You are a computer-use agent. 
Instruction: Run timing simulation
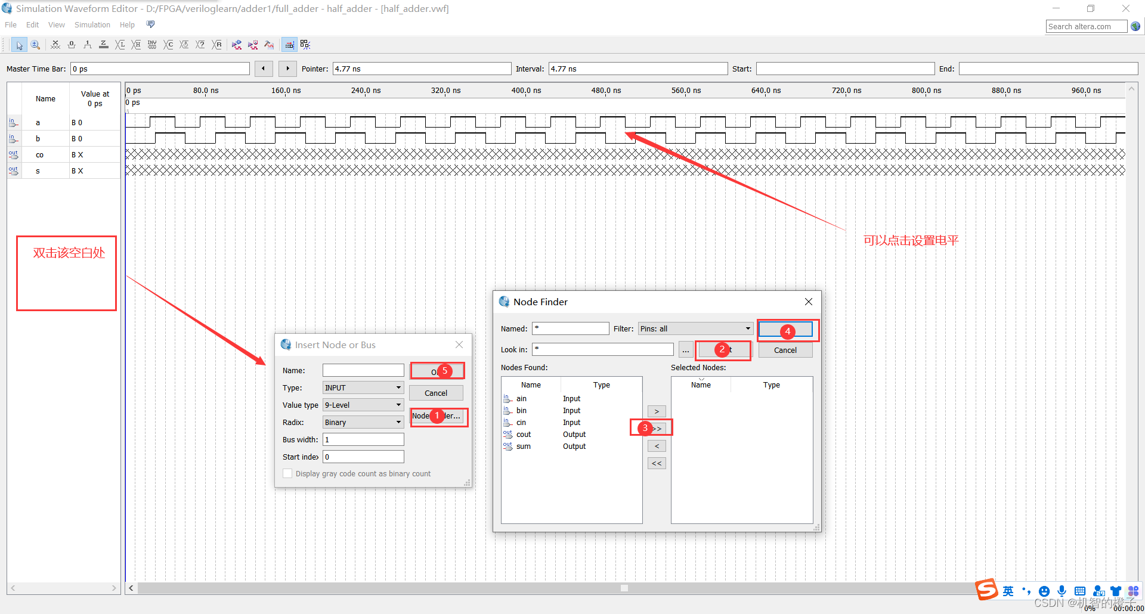tap(253, 45)
